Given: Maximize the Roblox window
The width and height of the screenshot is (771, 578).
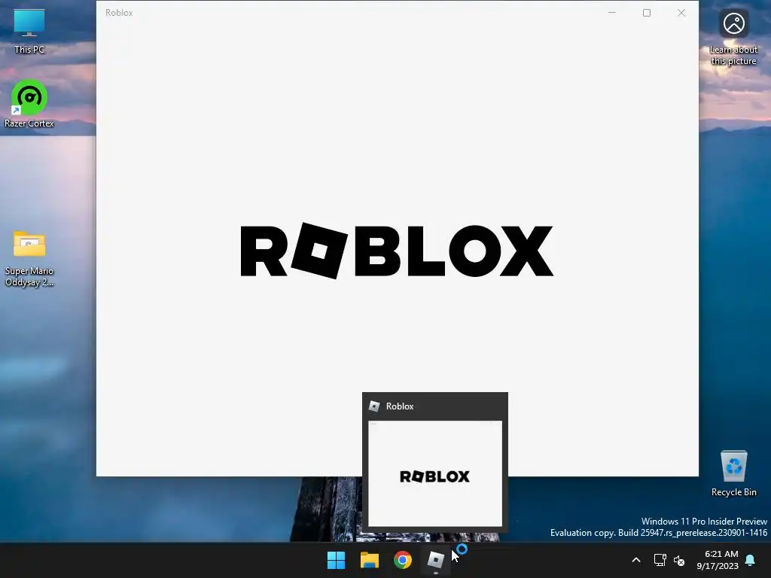Looking at the screenshot, I should (x=647, y=13).
